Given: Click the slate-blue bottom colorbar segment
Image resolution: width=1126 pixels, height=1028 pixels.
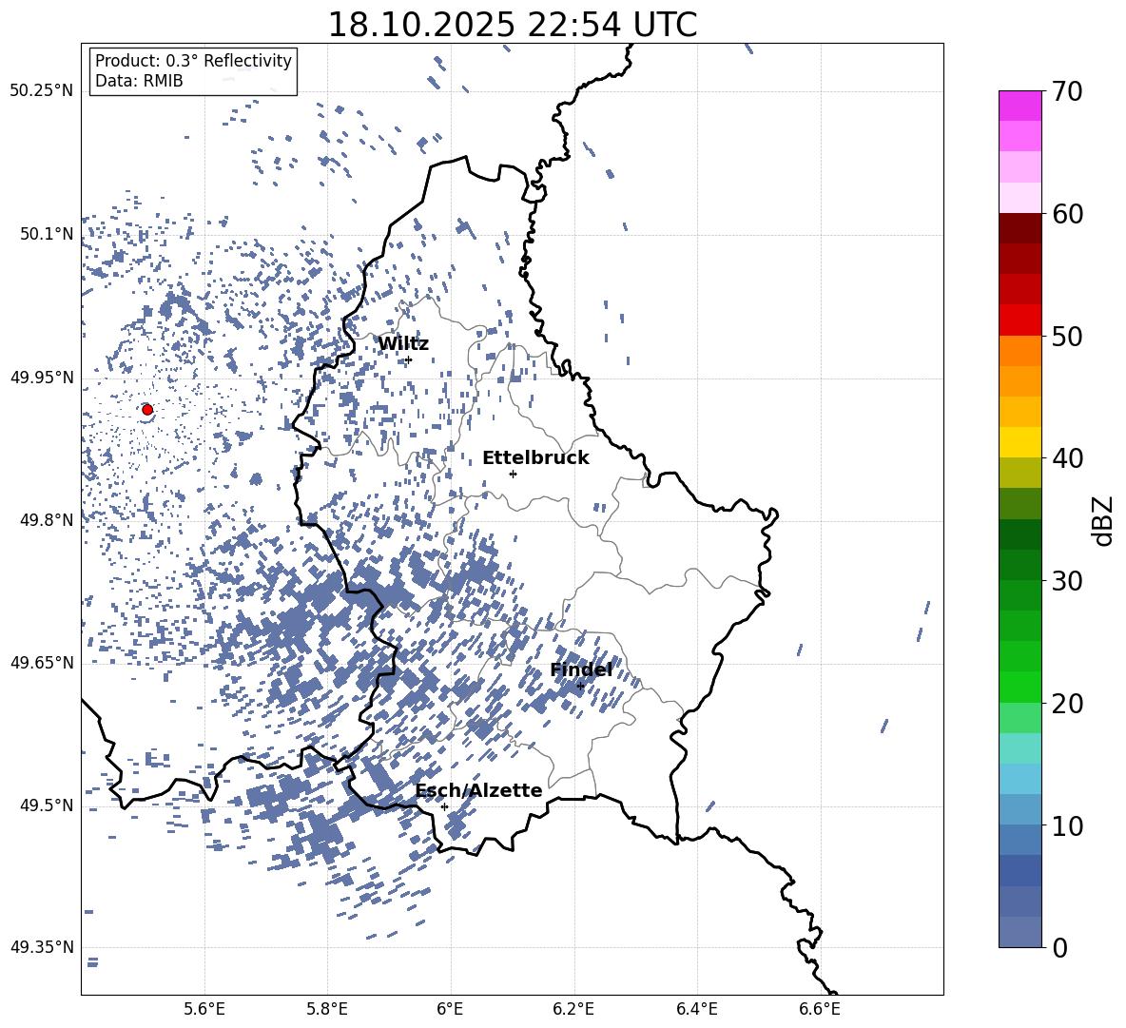Looking at the screenshot, I should (x=1020, y=932).
